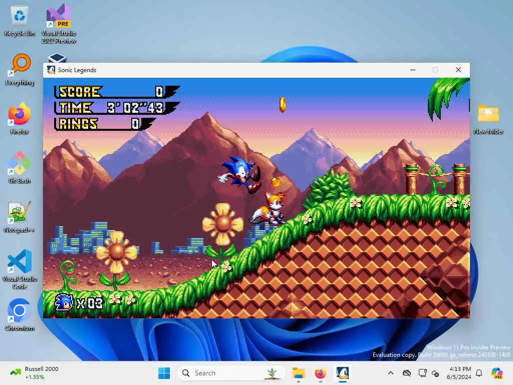Click Sonic character in the game
The width and height of the screenshot is (513, 385).
[240, 174]
